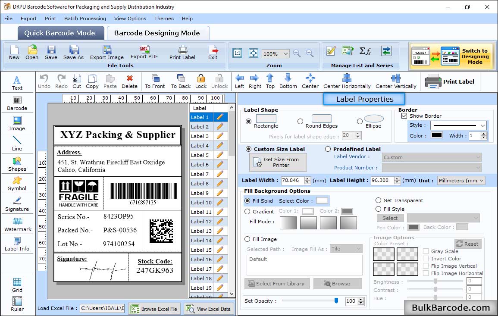Viewport: 498px width, 316px height.
Task: Choose the Predefined Label option
Action: point(328,149)
